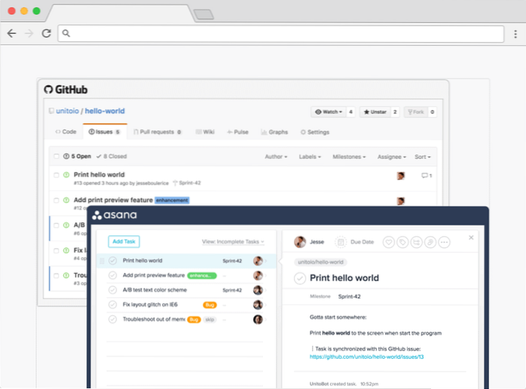
Task: Reload the page with the browser refresh icon
Action: coord(46,33)
